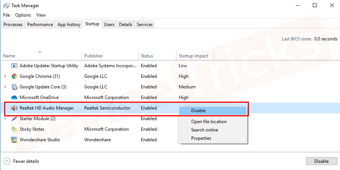Click the Google Chrome icon in the list
Screen dimensions: 340x170
(14, 76)
